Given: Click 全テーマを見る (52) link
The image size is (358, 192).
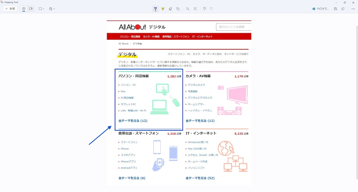Looking at the screenshot, I should coord(200,178).
